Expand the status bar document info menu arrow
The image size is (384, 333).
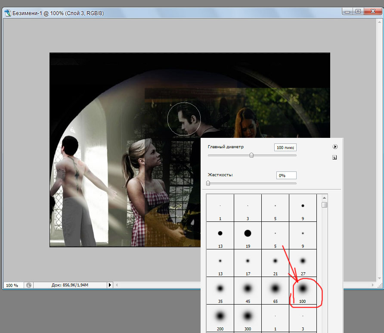tap(110, 285)
